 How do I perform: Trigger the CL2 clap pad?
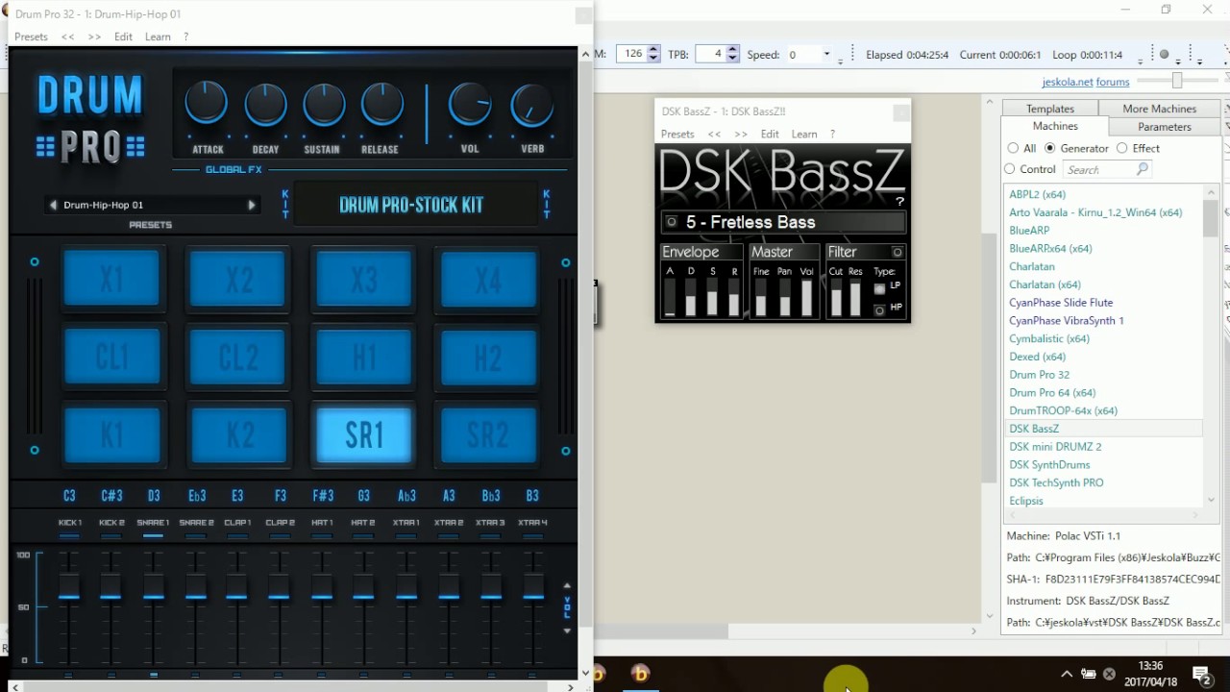(x=238, y=358)
